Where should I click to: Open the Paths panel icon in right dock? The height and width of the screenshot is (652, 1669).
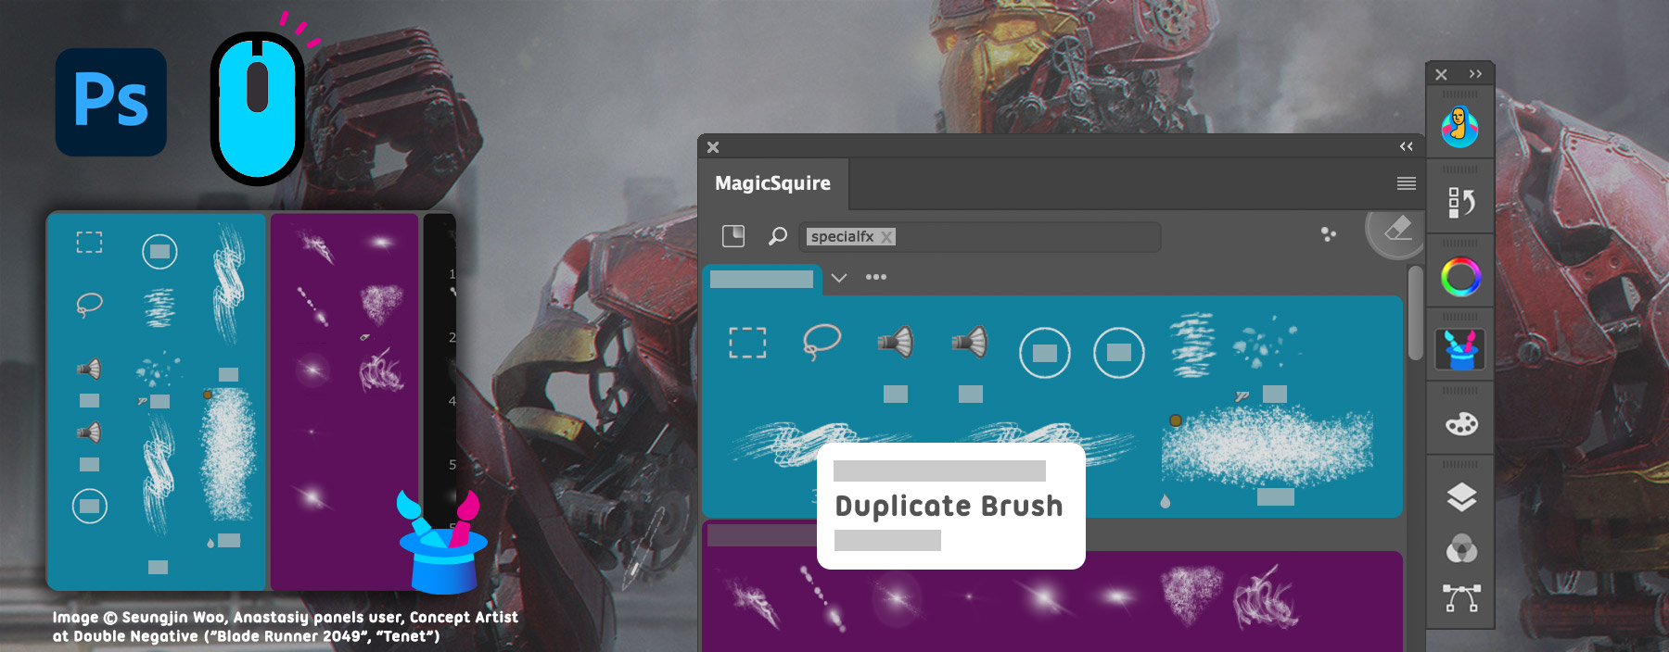point(1461,598)
